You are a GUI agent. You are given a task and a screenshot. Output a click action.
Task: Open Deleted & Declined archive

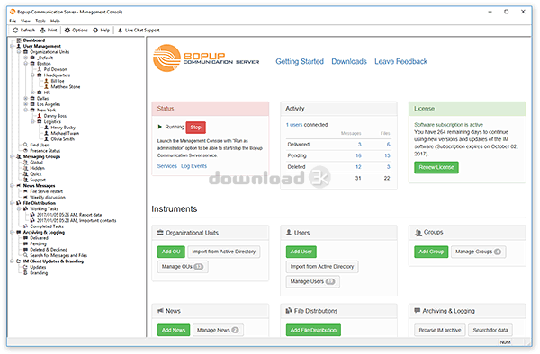(x=49, y=250)
